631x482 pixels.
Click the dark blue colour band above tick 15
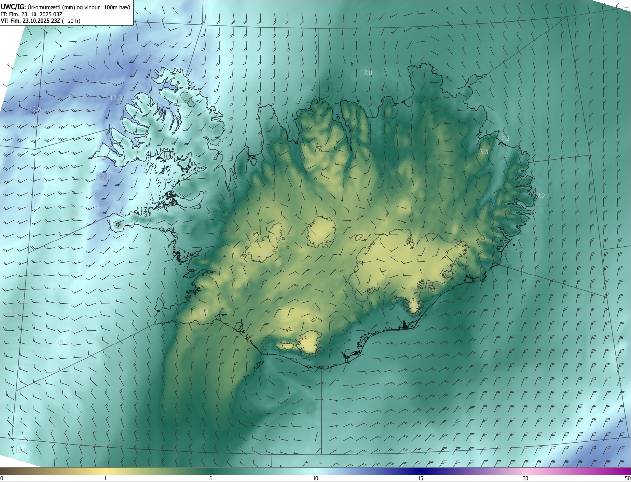(421, 471)
